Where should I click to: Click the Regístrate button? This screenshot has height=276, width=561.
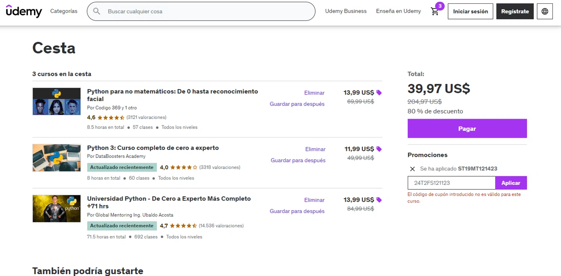(x=515, y=12)
